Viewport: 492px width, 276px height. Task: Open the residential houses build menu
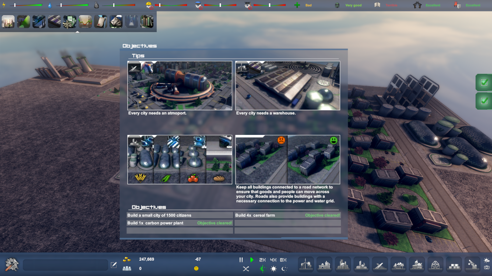(325, 264)
